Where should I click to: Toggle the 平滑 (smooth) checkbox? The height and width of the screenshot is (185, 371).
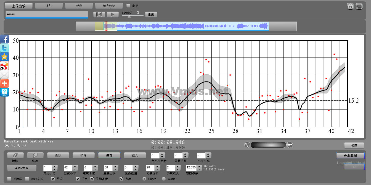[x=54, y=179]
